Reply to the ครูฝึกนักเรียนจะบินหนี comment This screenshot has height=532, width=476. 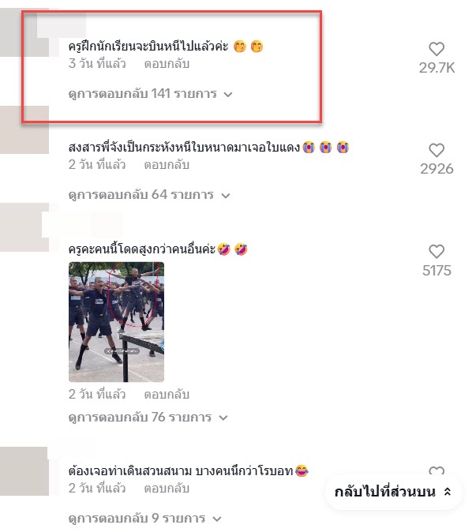[x=167, y=64]
